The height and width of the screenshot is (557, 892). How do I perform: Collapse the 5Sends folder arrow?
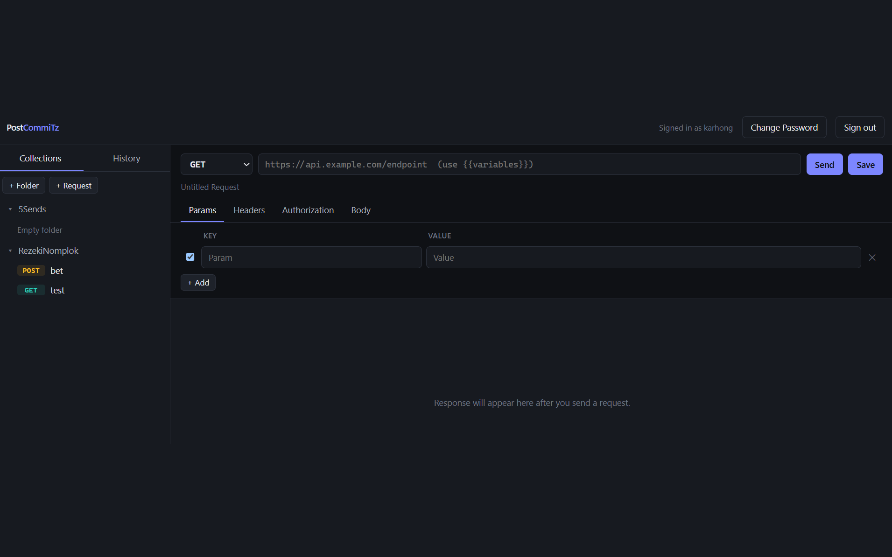[x=10, y=209]
